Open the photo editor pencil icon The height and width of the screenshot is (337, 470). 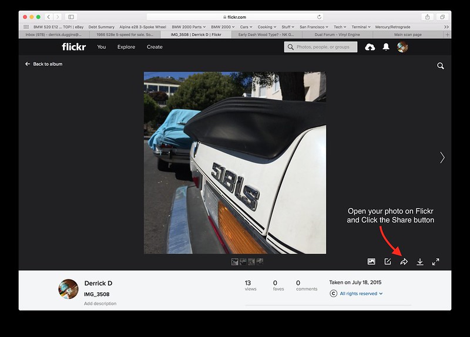pyautogui.click(x=388, y=262)
